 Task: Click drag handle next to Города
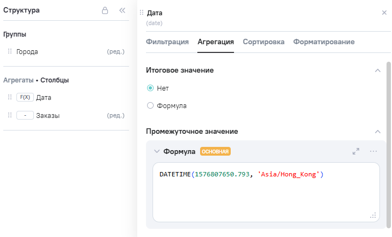point(10,51)
